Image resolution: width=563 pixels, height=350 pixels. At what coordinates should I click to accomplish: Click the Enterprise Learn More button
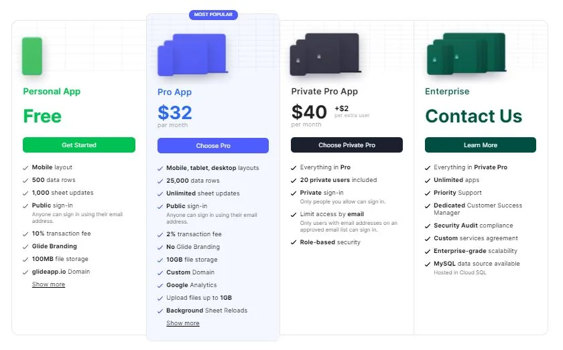[481, 145]
